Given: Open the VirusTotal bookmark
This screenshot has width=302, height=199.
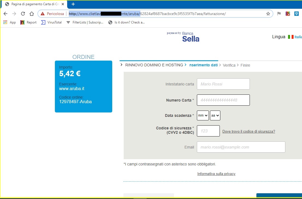Looking at the screenshot, I should pos(51,22).
